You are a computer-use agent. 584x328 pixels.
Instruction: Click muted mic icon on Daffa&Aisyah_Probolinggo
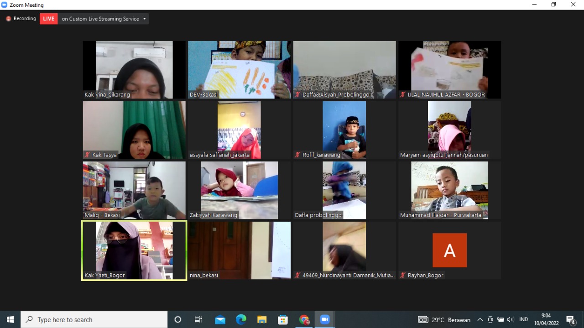coord(297,95)
